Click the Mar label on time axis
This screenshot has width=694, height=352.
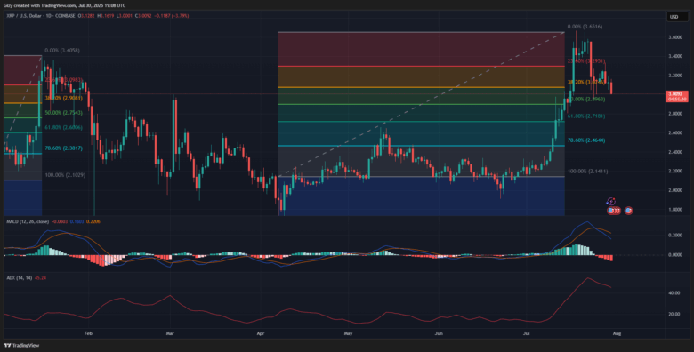[x=170, y=334]
